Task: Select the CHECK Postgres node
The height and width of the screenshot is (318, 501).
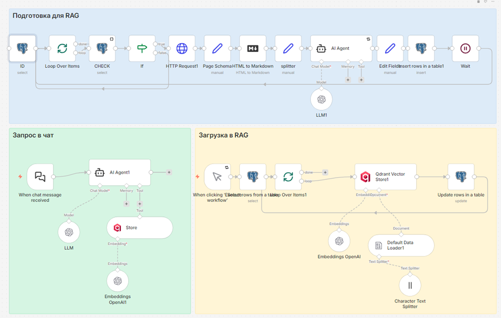Action: coord(102,48)
